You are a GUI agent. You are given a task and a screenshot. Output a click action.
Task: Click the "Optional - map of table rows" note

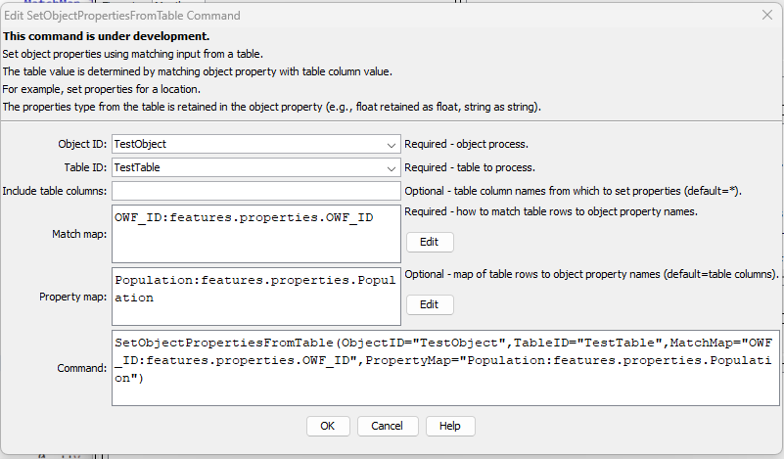pyautogui.click(x=591, y=274)
